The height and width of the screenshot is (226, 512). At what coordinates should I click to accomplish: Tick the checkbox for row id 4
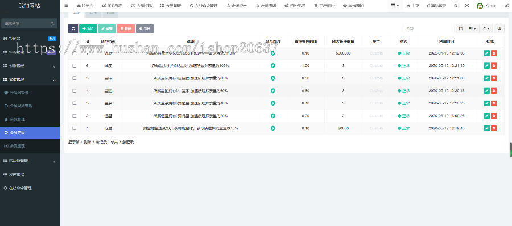point(75,91)
